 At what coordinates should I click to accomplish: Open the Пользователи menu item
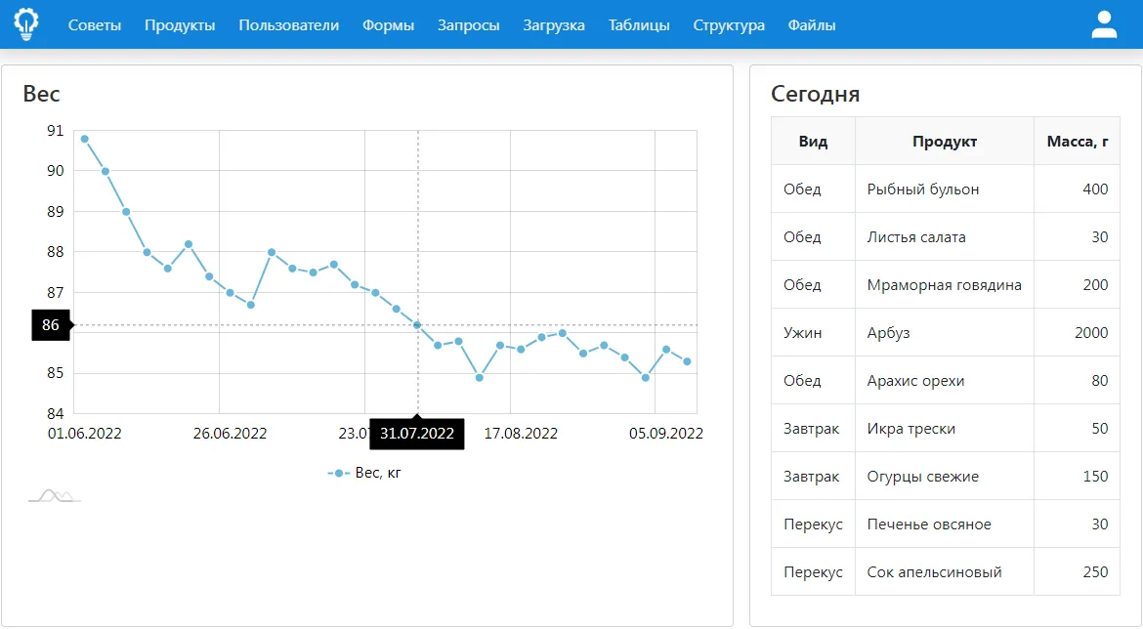288,24
